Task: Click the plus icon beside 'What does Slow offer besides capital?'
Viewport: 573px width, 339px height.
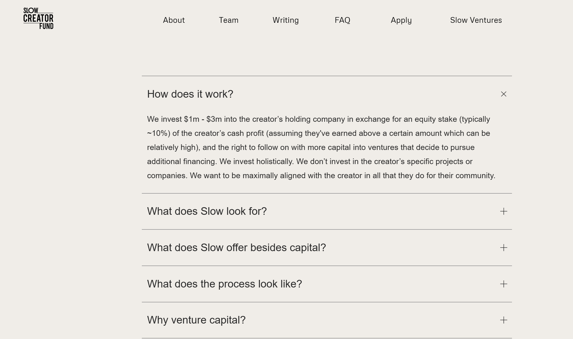Action: 504,248
